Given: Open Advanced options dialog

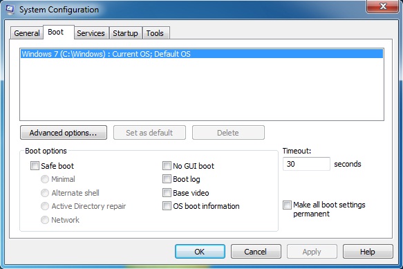Looking at the screenshot, I should tap(64, 133).
